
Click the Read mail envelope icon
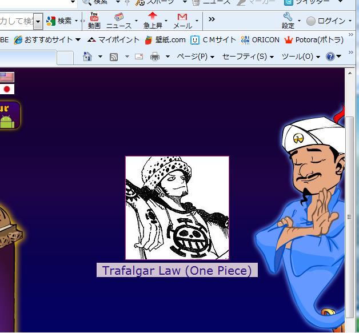point(139,57)
